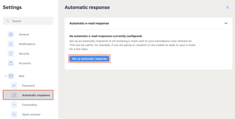Image resolution: width=235 pixels, height=119 pixels.
Task: Close the Automatic response settings panel
Action: tap(227, 7)
